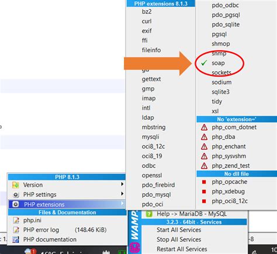Click the warning icon beside php_dba
This screenshot has height=254, width=277.
(204, 137)
